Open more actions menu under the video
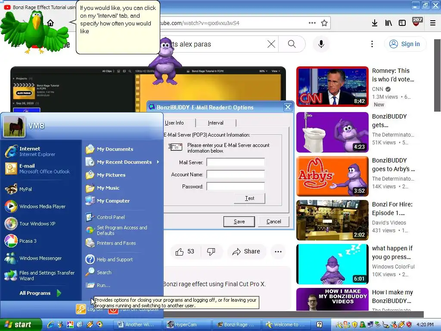 pyautogui.click(x=278, y=252)
